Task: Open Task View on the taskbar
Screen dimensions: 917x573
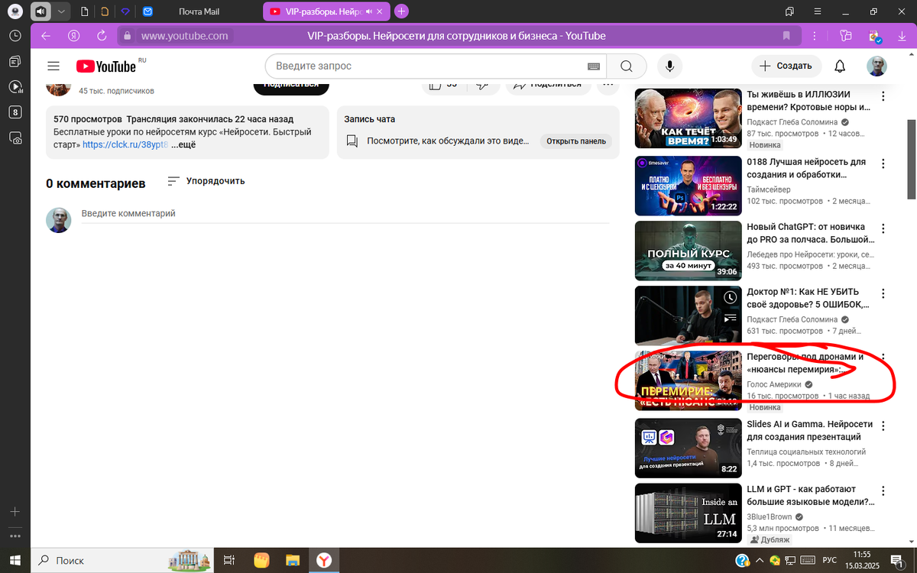Action: [x=228, y=560]
